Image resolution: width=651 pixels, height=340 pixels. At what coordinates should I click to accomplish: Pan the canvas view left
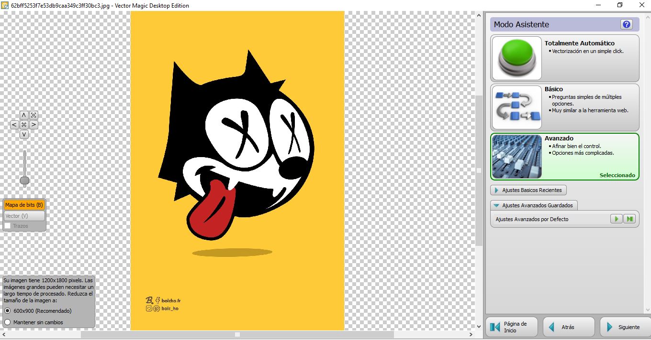tap(14, 125)
